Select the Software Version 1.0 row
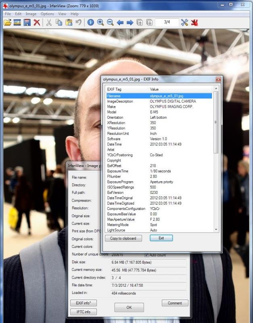Image resolution: width=253 pixels, height=323 pixels. tap(159, 138)
